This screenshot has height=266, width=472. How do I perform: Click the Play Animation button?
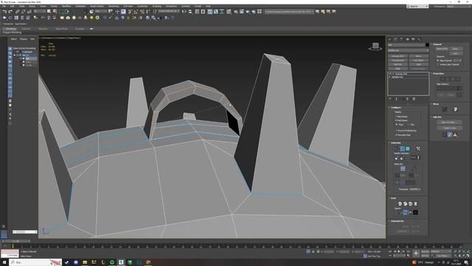(x=399, y=251)
